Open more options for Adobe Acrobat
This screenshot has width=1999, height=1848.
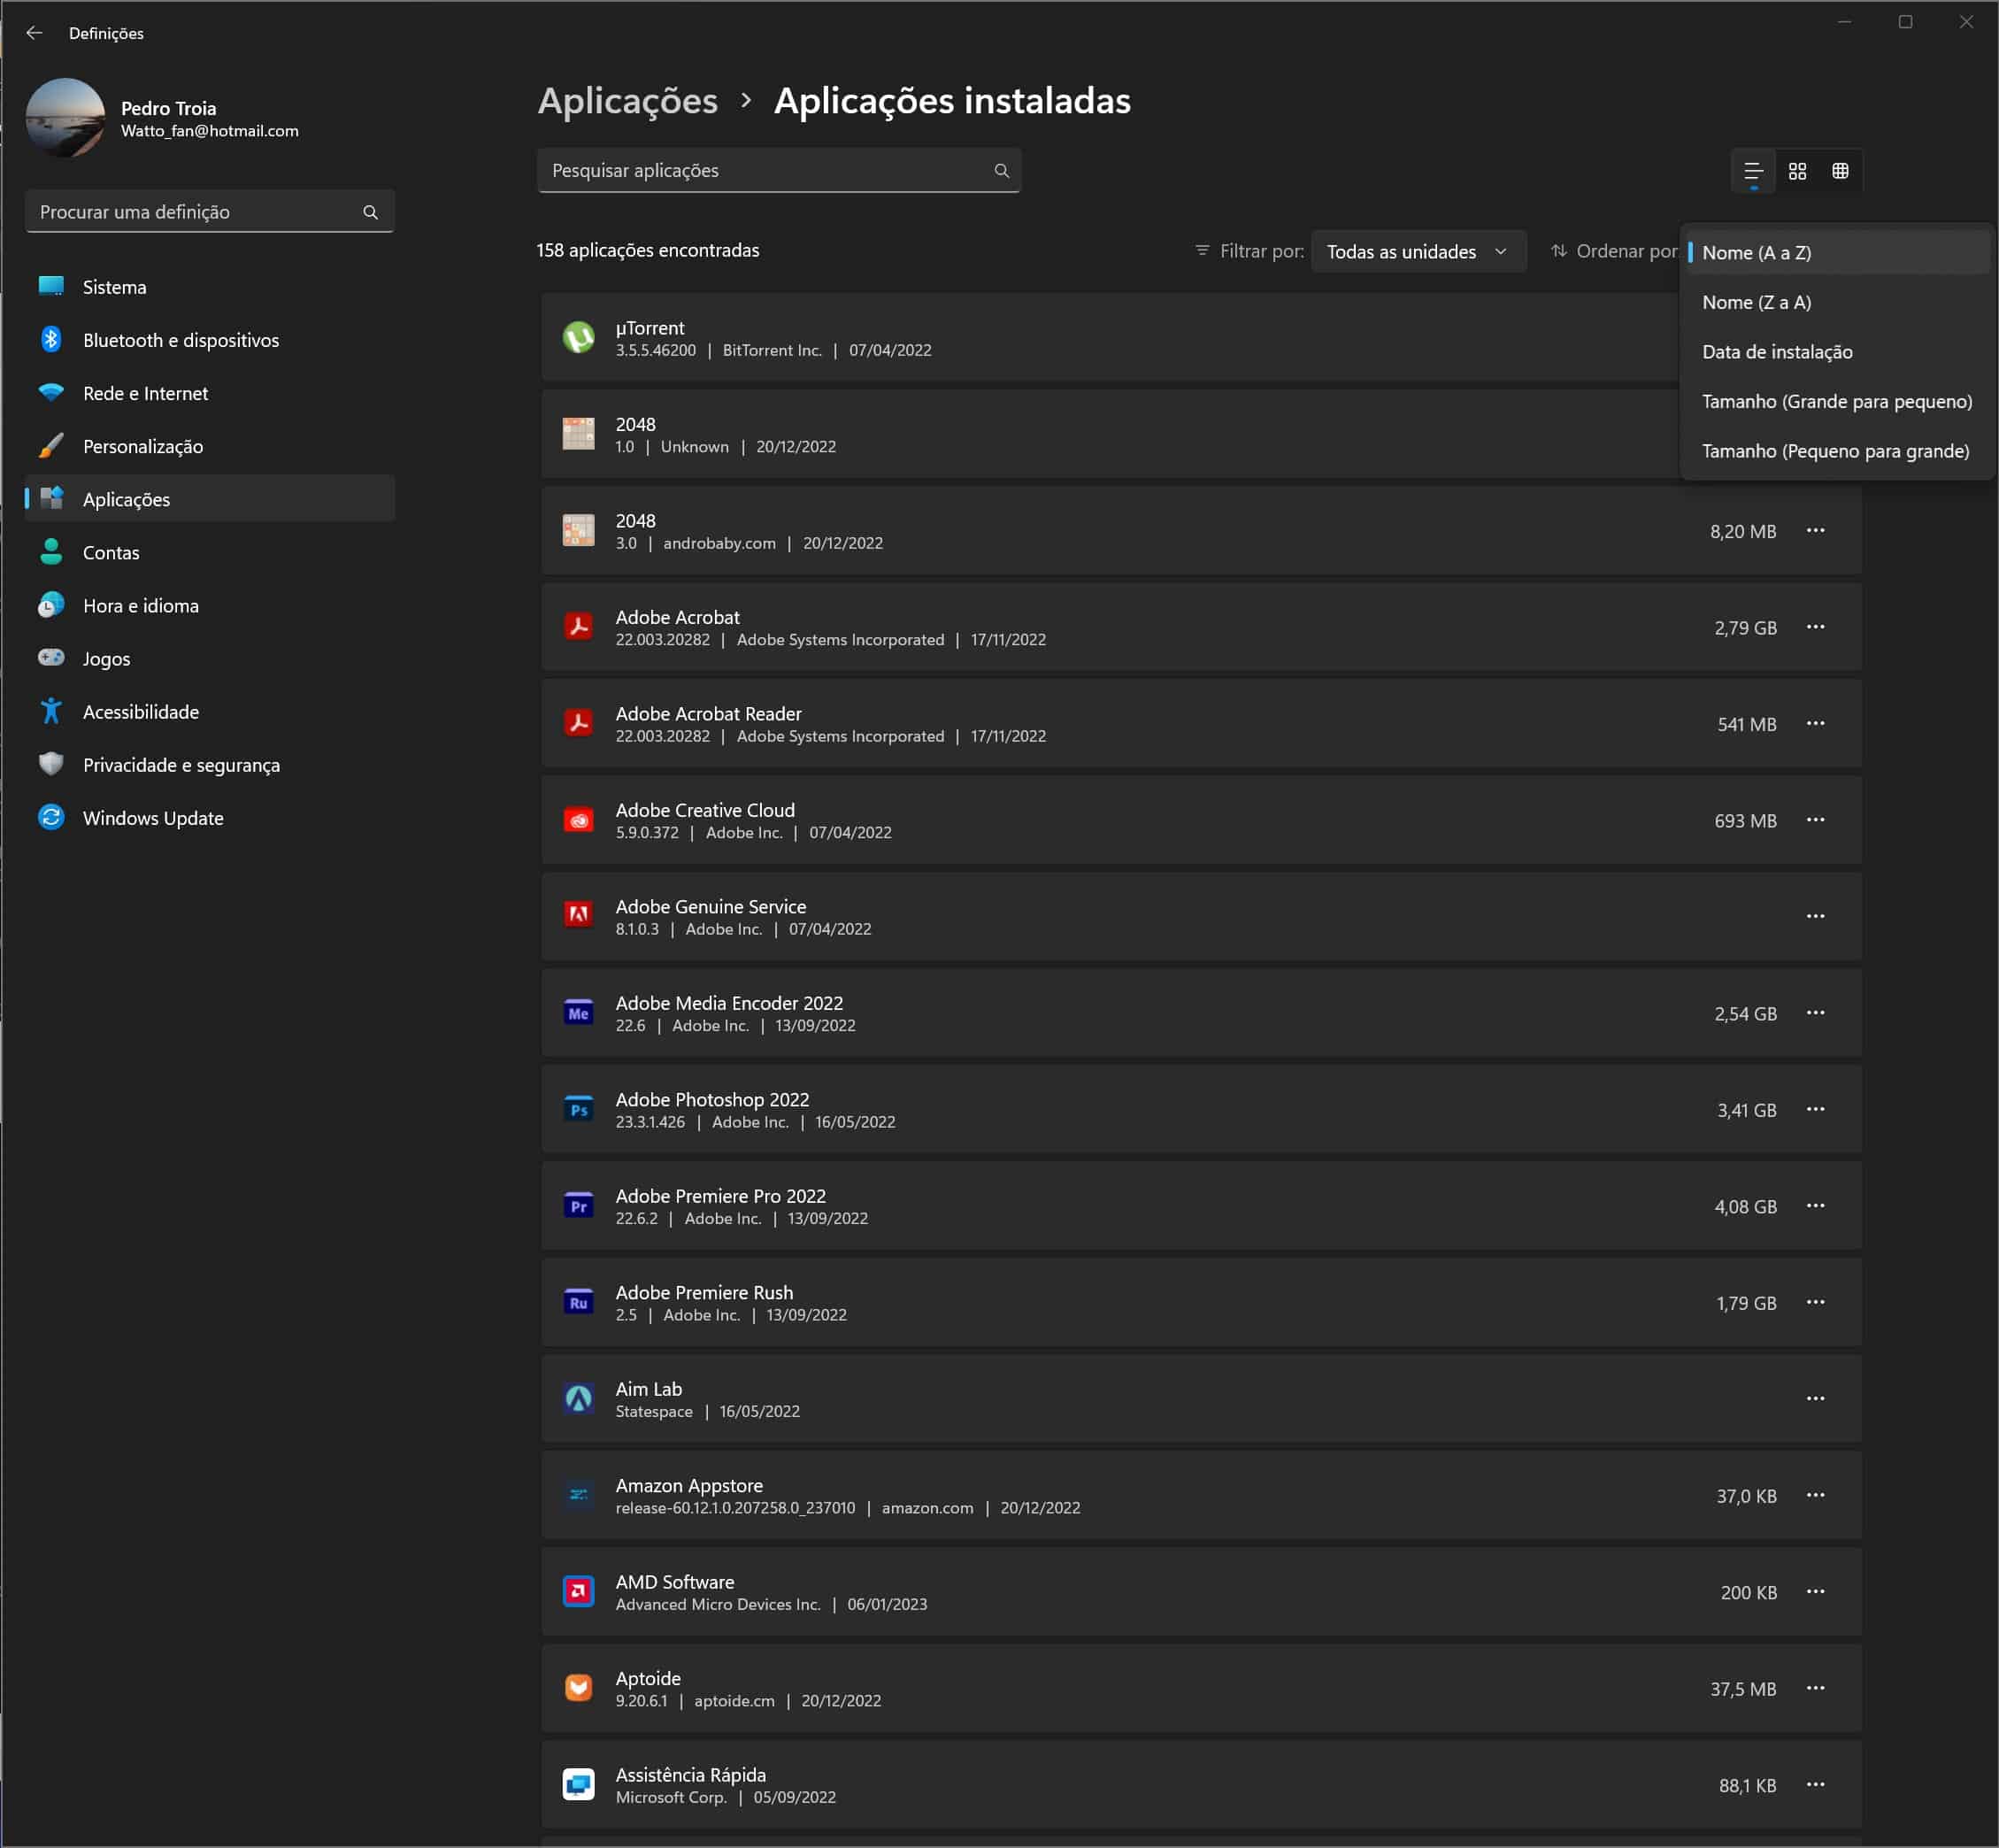[1815, 627]
